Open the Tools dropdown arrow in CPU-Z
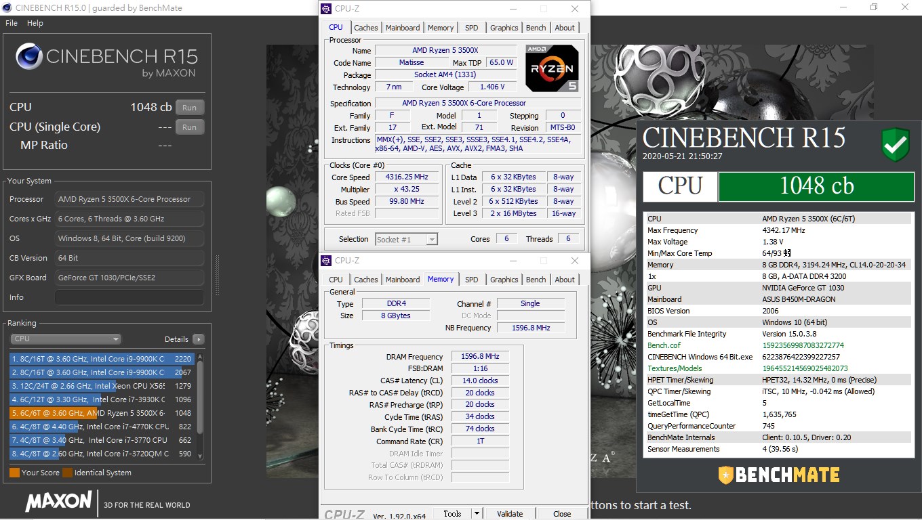Screen dimensions: 922x520 tap(477, 514)
